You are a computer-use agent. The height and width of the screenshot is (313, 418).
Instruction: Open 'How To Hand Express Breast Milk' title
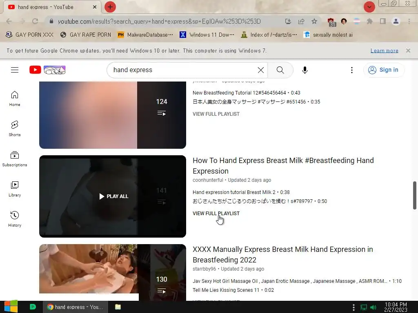pos(283,165)
